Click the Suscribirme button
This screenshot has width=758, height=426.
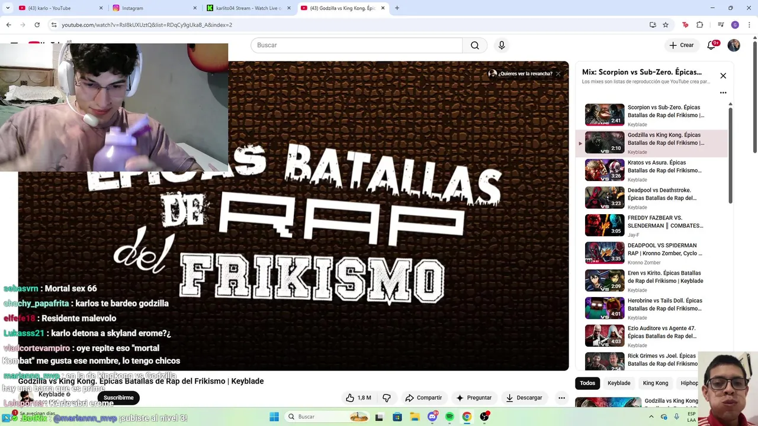click(118, 398)
